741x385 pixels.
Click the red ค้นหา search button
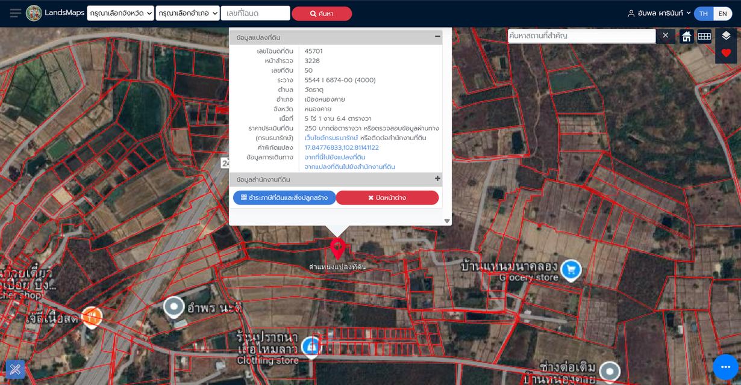[x=322, y=13]
